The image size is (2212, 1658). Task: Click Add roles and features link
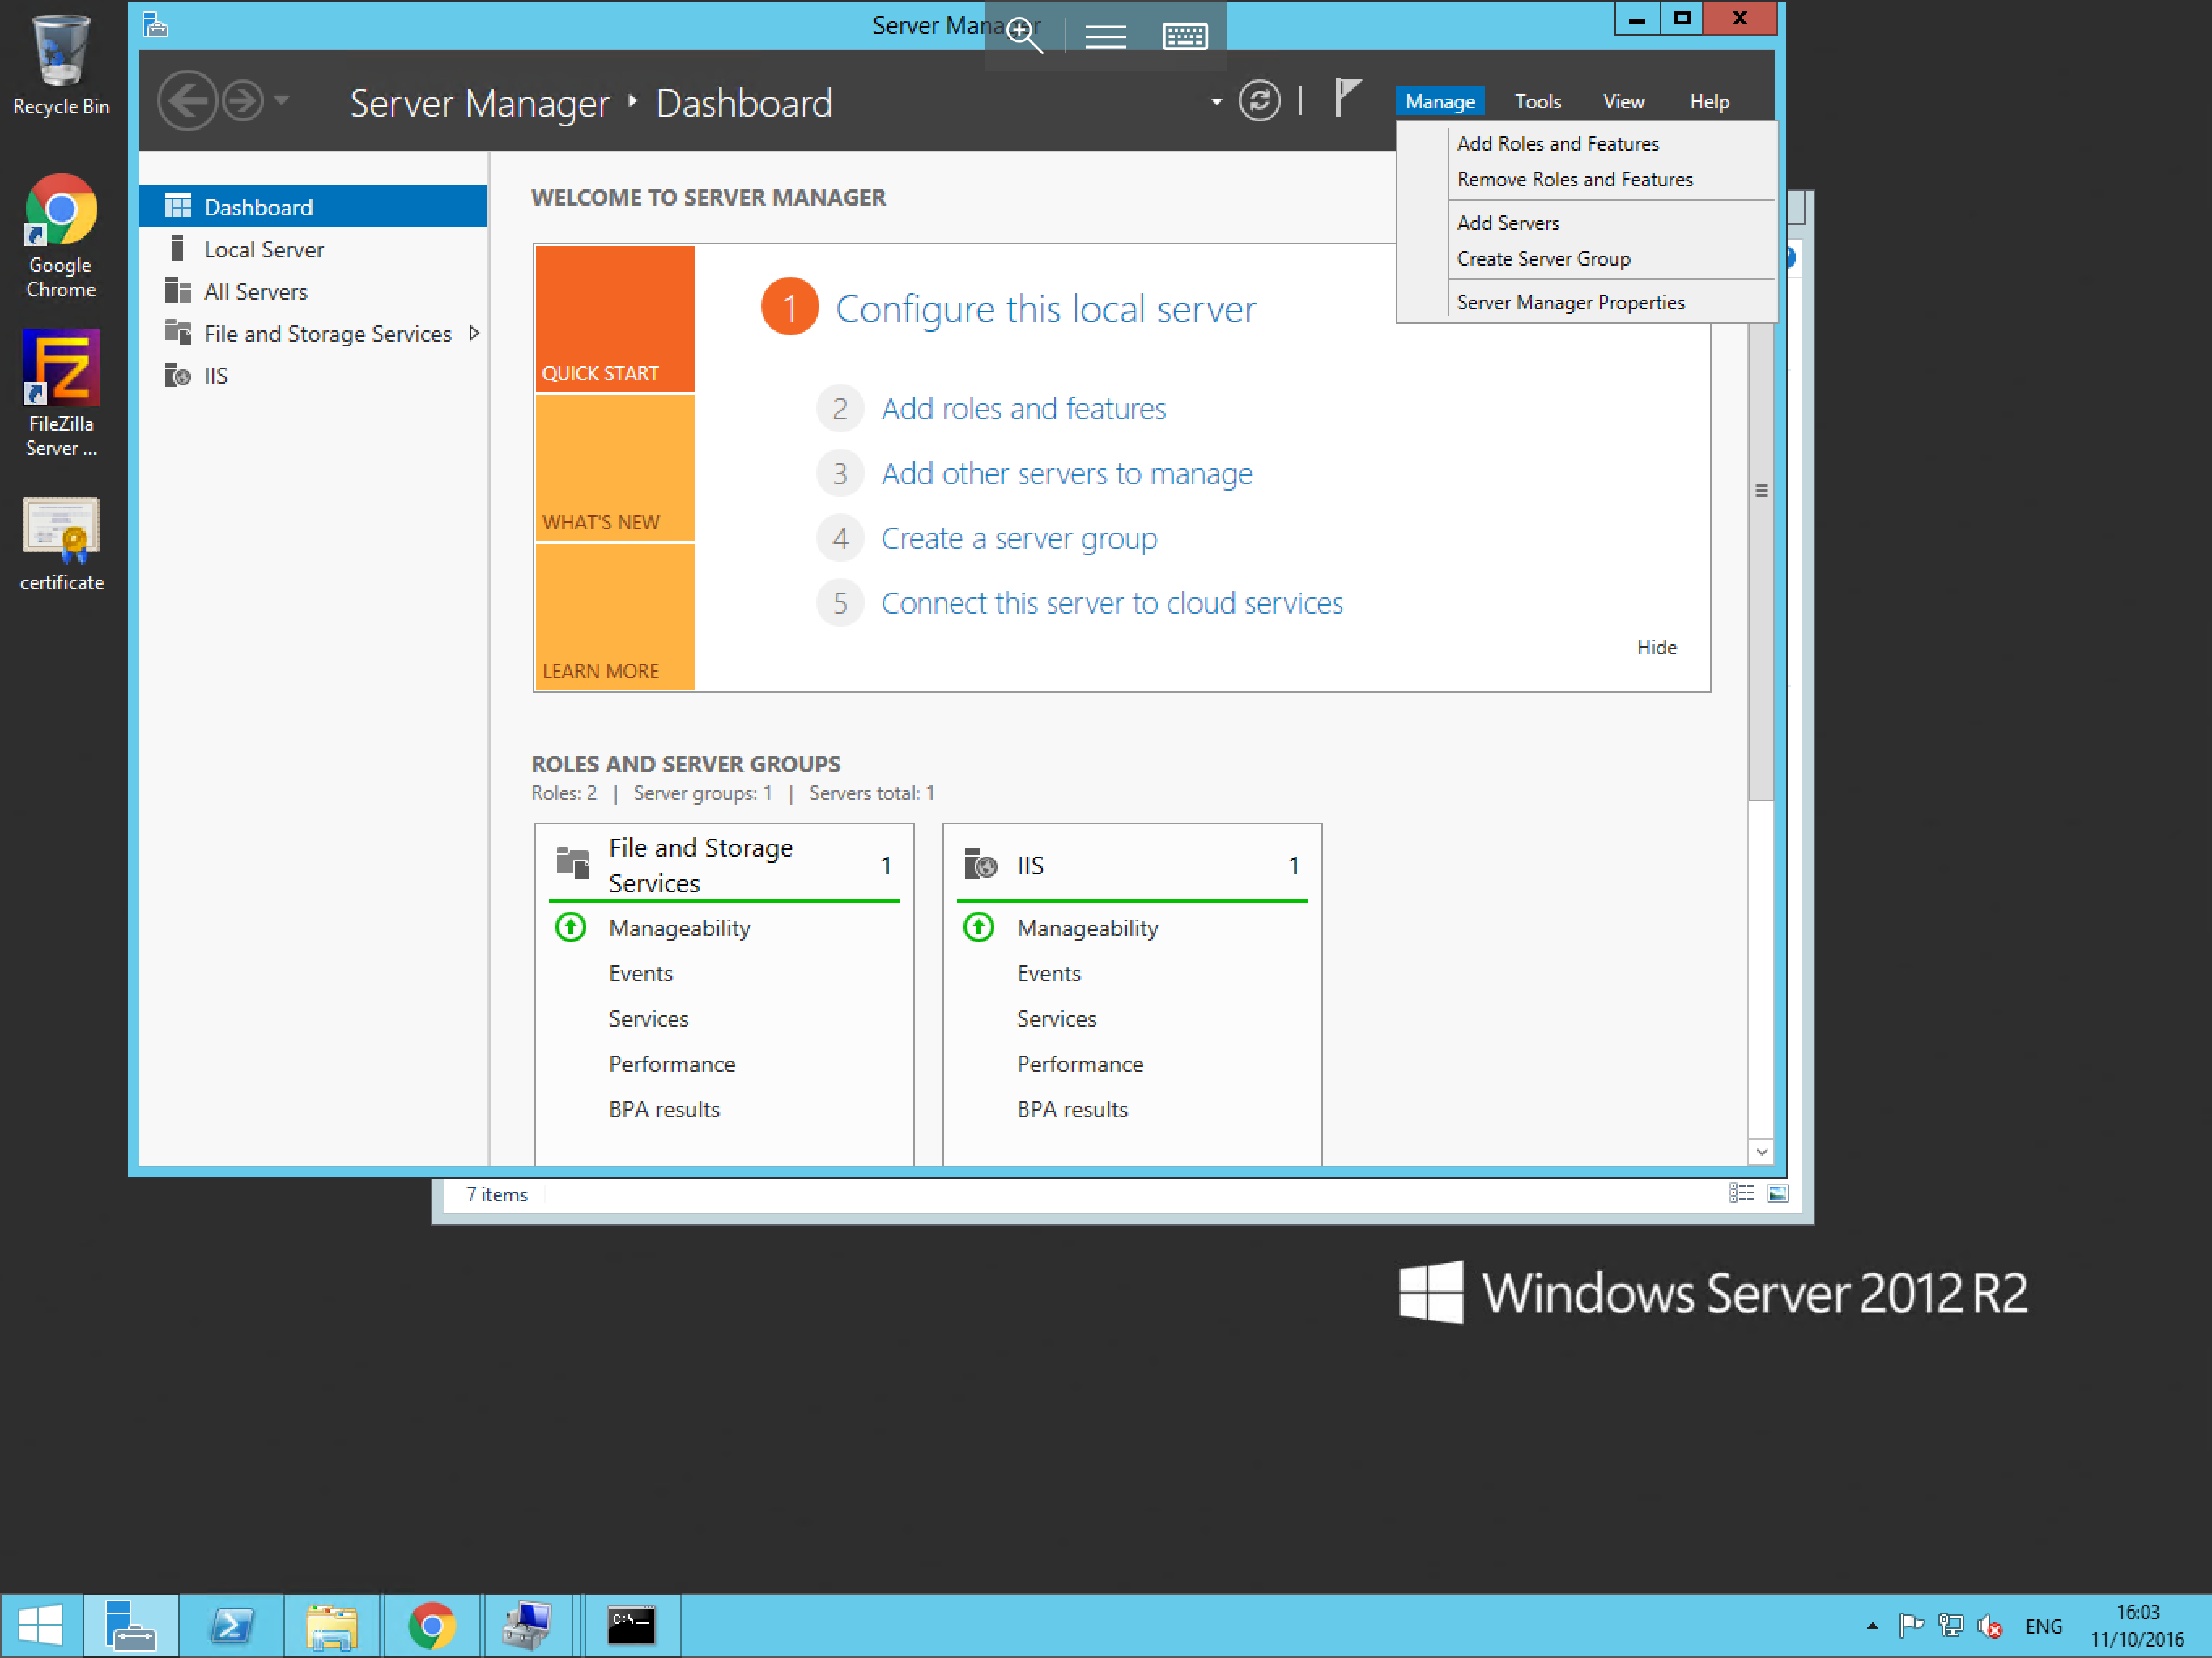click(1023, 408)
